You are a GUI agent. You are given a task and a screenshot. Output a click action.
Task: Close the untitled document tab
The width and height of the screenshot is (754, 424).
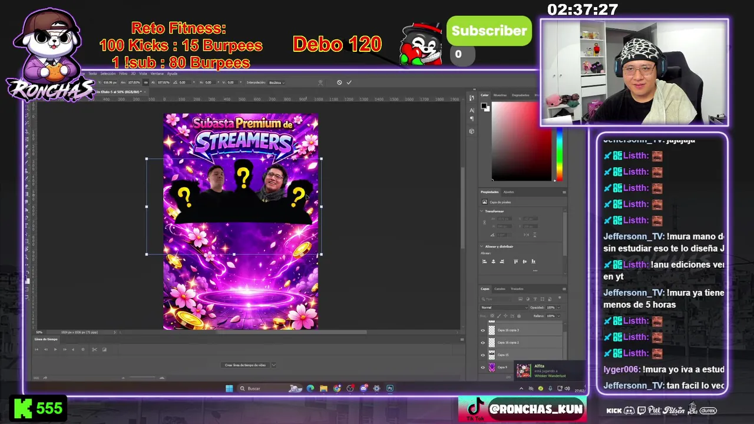145,92
